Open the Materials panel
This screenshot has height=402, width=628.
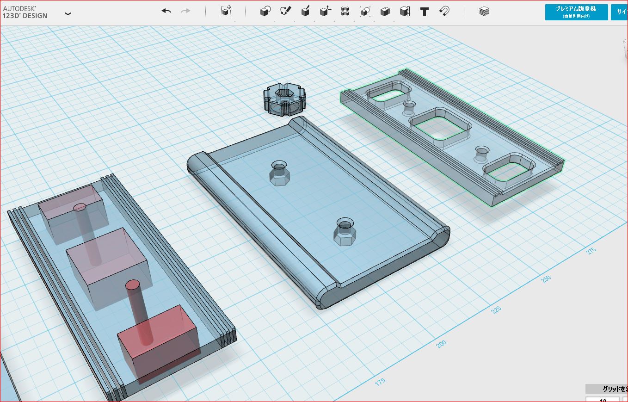[x=484, y=11]
